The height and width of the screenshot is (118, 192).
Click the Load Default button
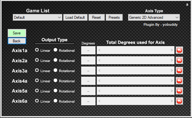(x=75, y=17)
